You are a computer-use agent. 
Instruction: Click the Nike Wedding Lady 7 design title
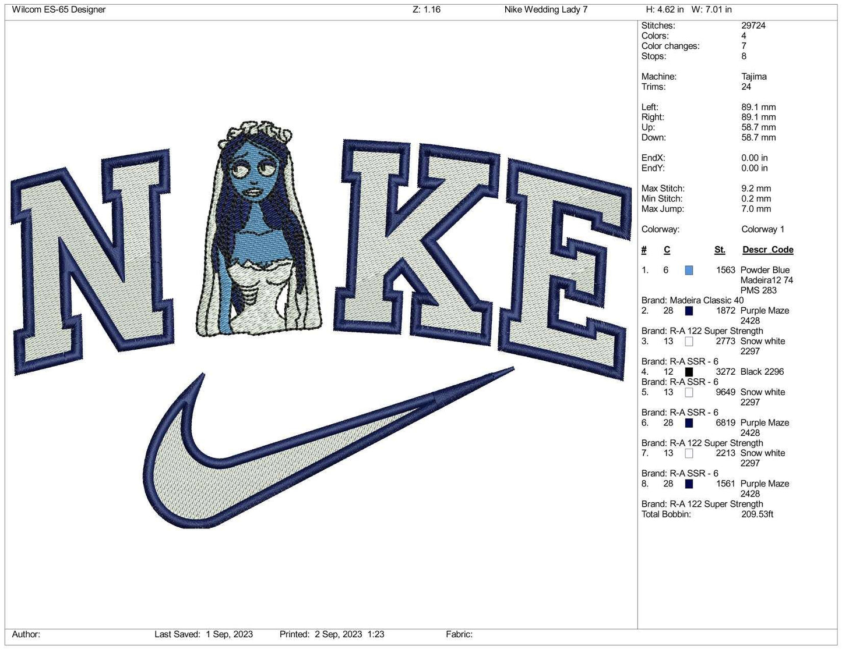click(x=546, y=9)
